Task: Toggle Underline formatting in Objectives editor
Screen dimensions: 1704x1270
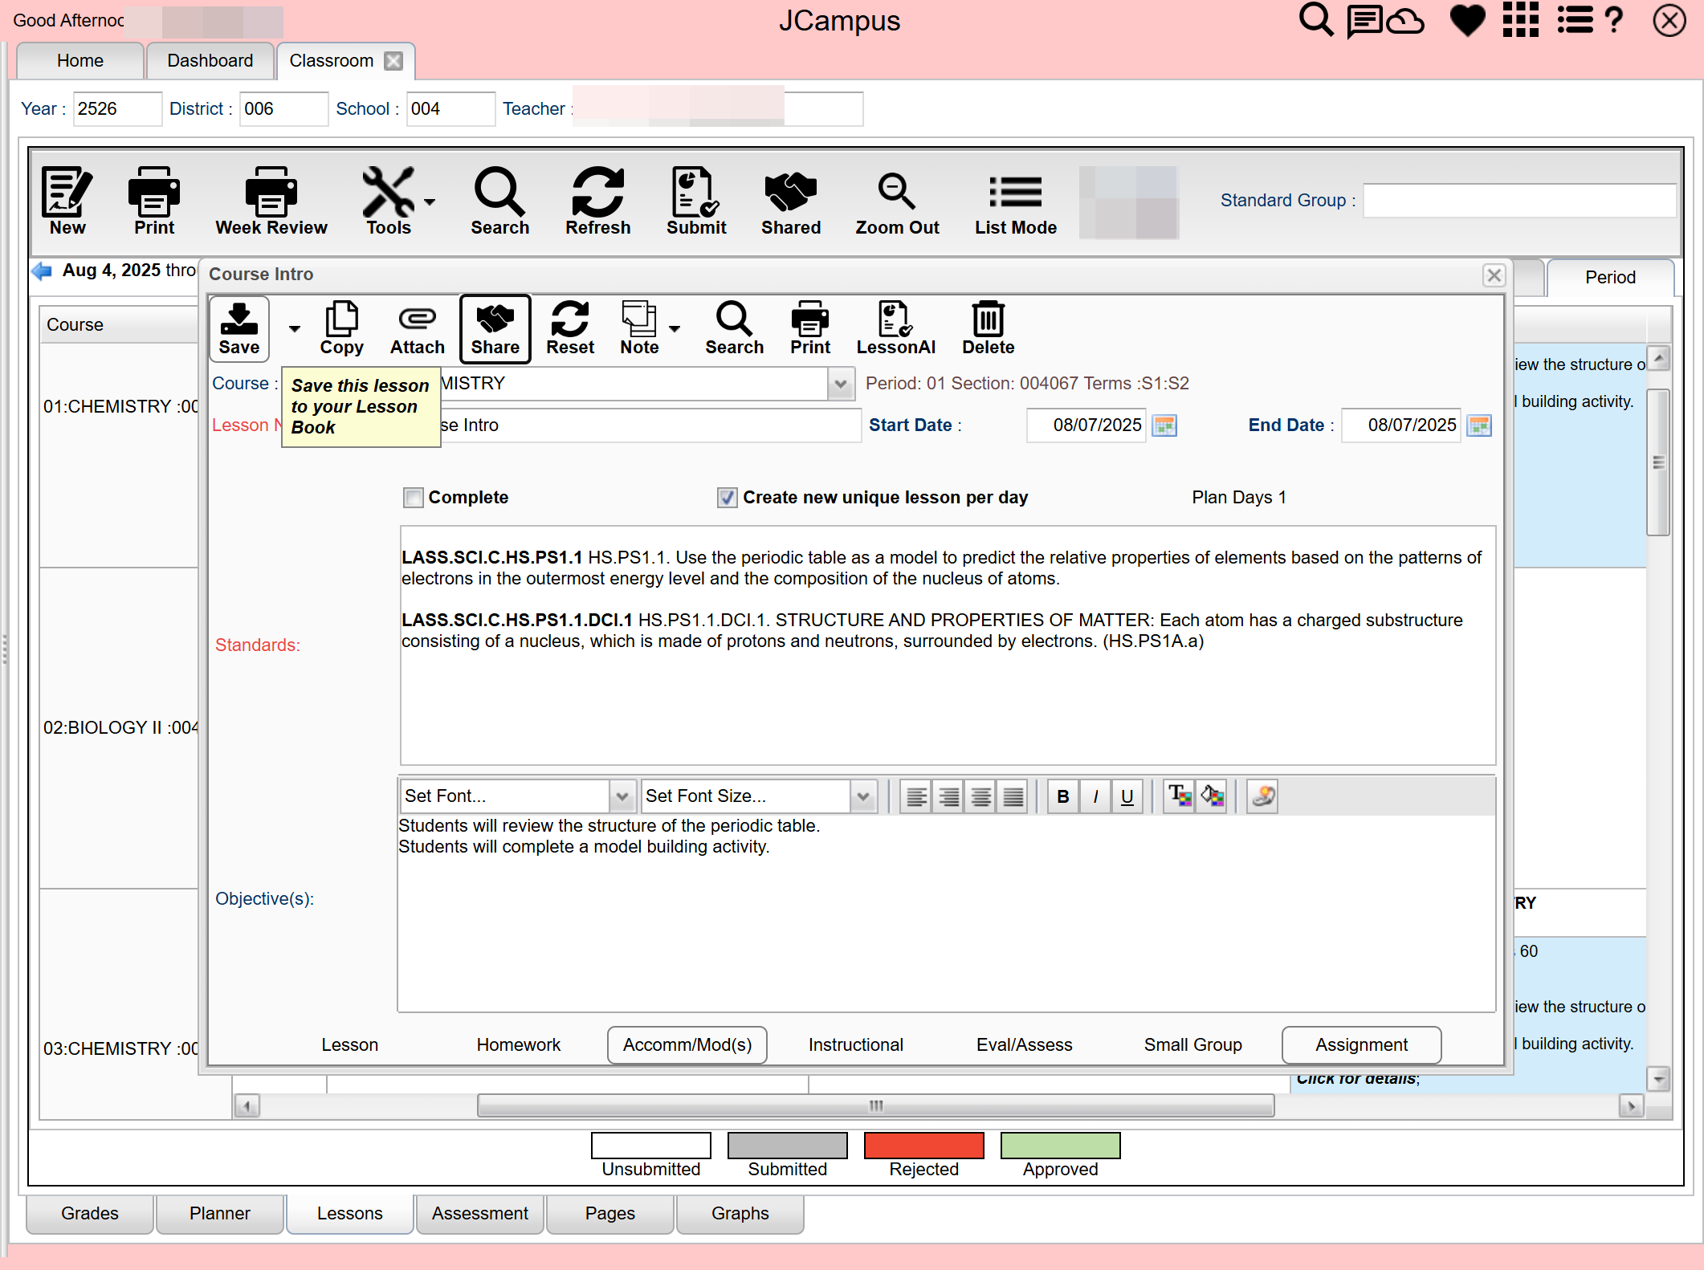Action: [1127, 796]
